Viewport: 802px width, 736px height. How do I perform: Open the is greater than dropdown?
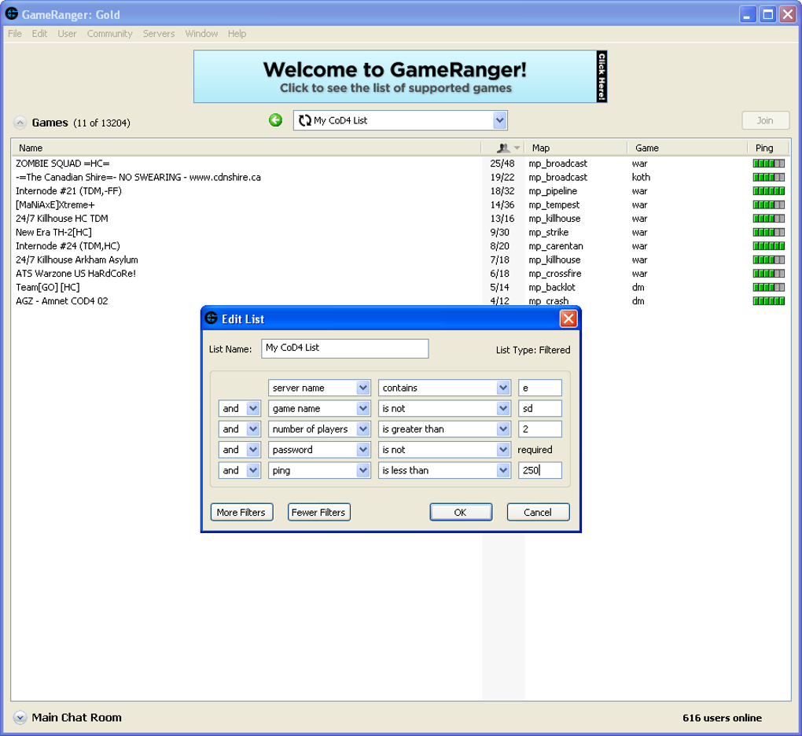[503, 429]
